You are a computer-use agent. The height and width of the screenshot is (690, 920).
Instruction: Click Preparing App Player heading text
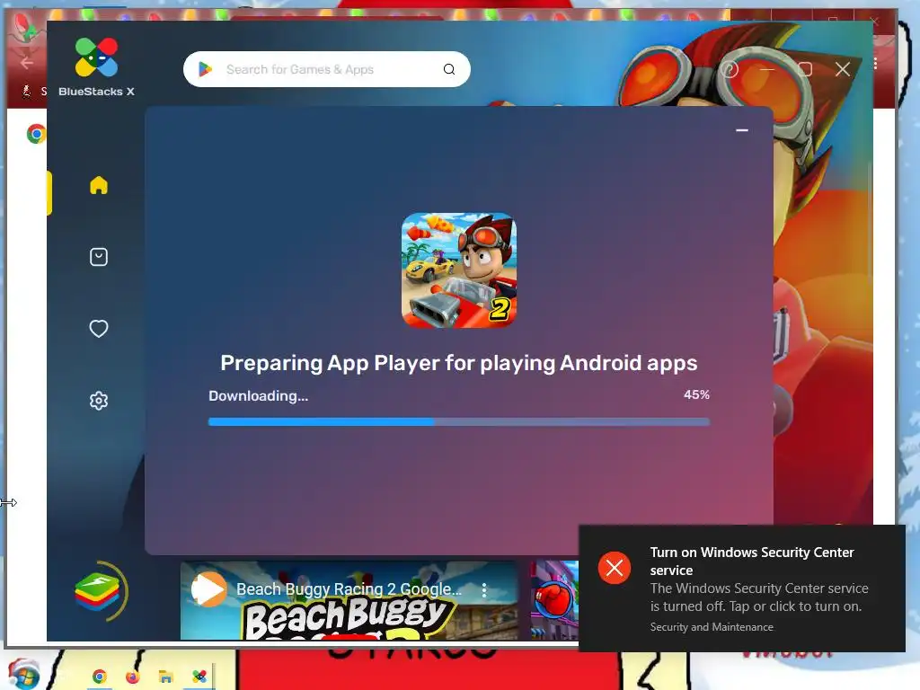(459, 363)
